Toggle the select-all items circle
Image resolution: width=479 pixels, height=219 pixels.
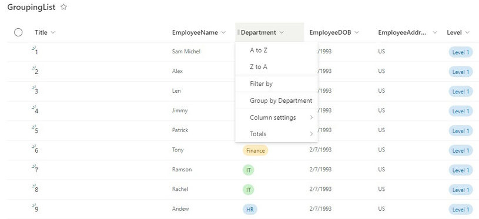pyautogui.click(x=18, y=32)
